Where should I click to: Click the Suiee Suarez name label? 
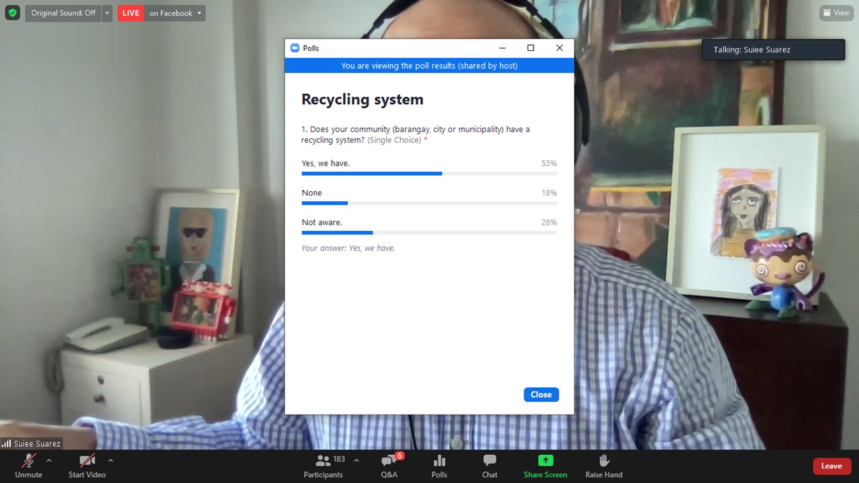tap(37, 444)
